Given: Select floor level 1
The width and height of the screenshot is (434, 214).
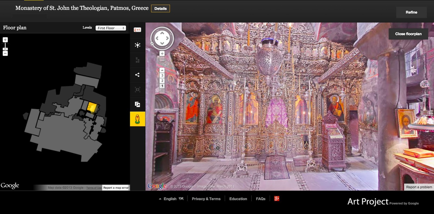Looking at the screenshot, I should pyautogui.click(x=162, y=86).
